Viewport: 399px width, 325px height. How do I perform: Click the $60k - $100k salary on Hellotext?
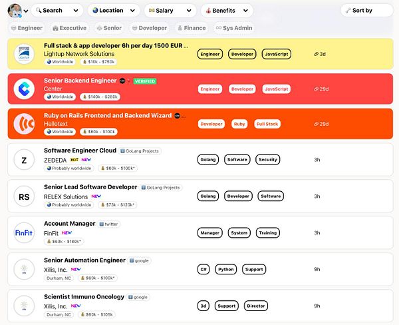98,131
